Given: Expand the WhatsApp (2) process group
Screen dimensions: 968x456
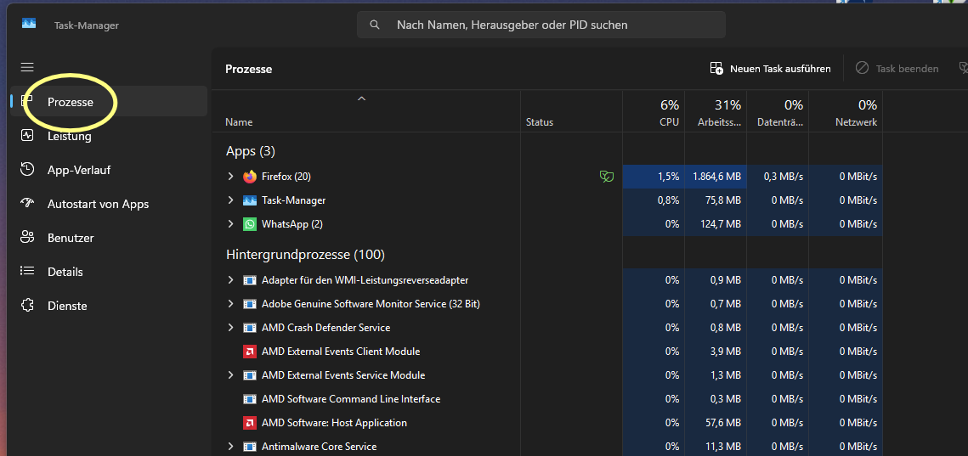Looking at the screenshot, I should pos(230,224).
